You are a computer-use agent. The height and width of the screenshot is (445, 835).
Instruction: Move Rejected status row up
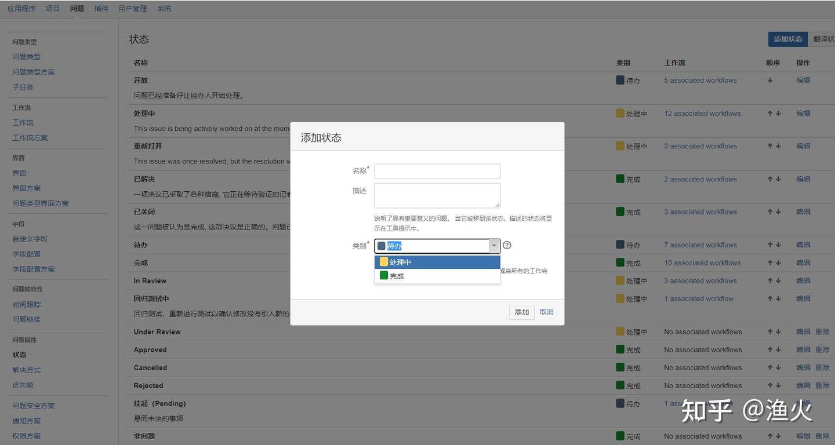click(x=770, y=386)
